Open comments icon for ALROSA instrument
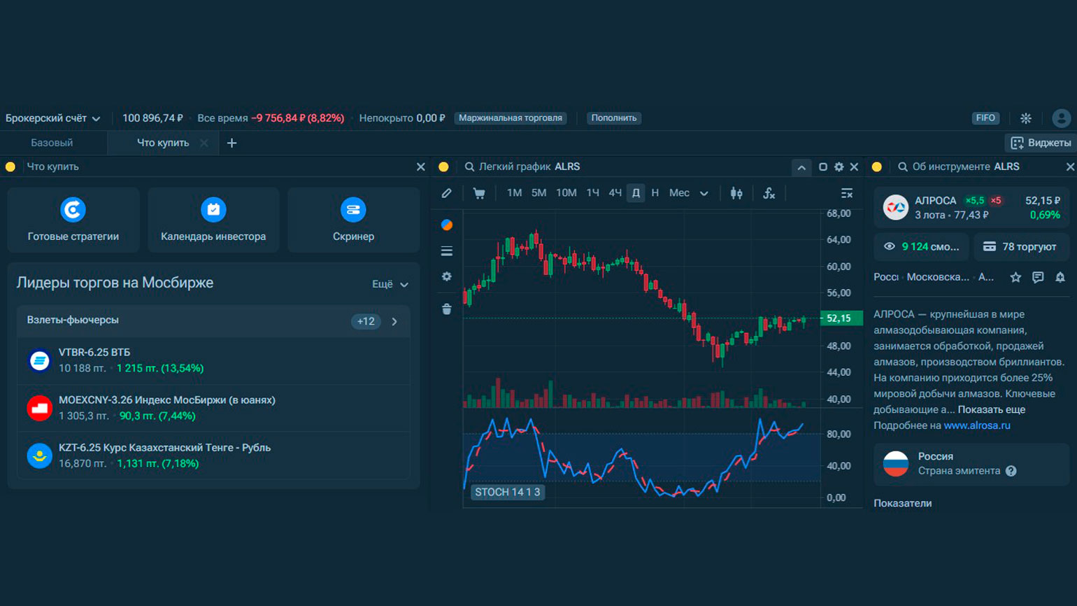 coord(1038,277)
